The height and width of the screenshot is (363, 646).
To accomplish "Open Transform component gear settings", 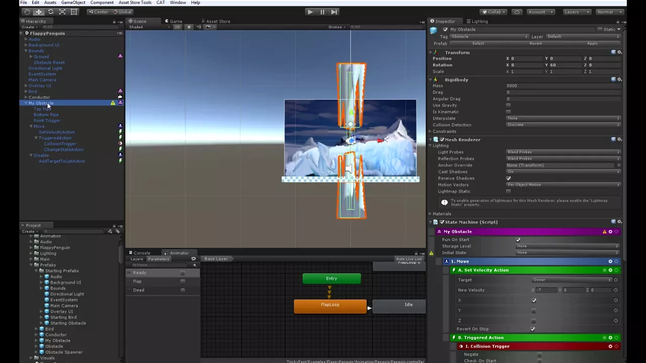I will [x=620, y=52].
